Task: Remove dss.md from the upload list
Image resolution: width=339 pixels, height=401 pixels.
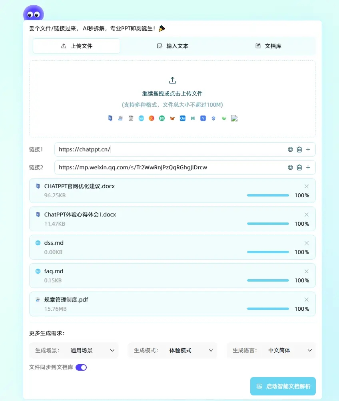Action: click(307, 243)
